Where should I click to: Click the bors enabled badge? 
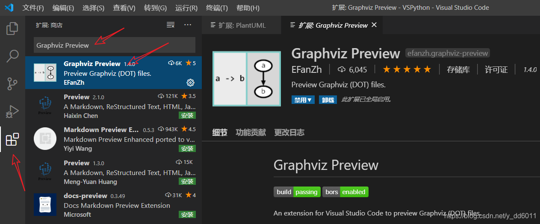[345, 192]
